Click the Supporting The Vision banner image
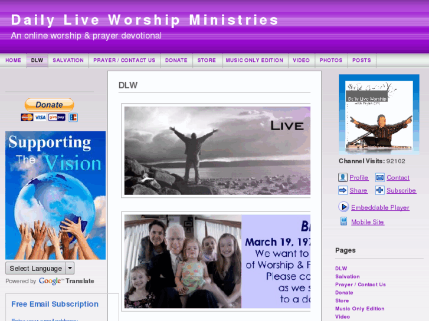This screenshot has width=429, height=321. 55,196
